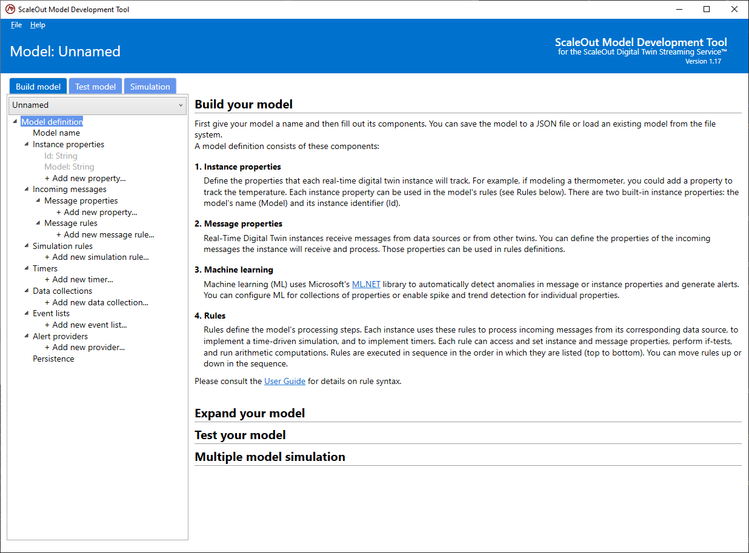Click 'Add new timer...'
This screenshot has width=749, height=553.
pyautogui.click(x=79, y=279)
